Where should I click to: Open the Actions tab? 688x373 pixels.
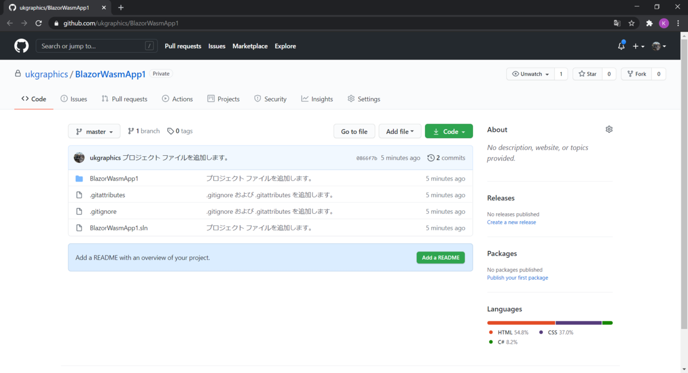(x=177, y=99)
